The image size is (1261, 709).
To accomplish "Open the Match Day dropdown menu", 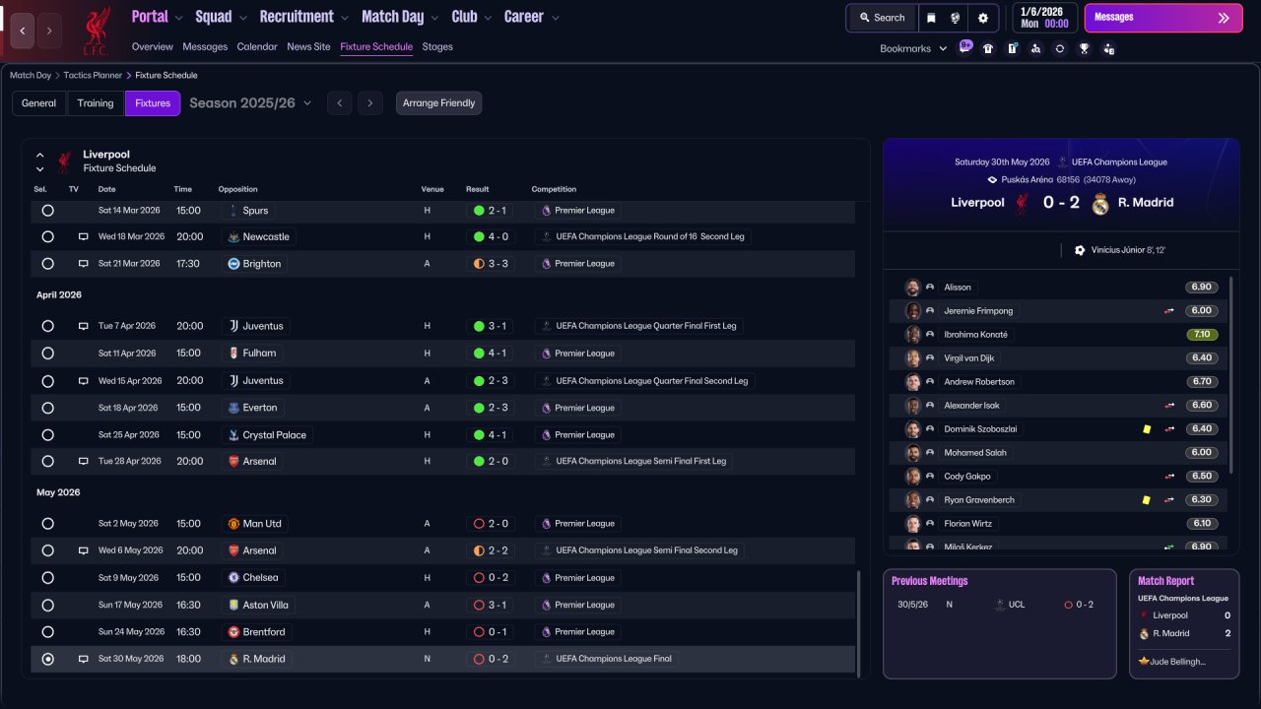I will [400, 17].
